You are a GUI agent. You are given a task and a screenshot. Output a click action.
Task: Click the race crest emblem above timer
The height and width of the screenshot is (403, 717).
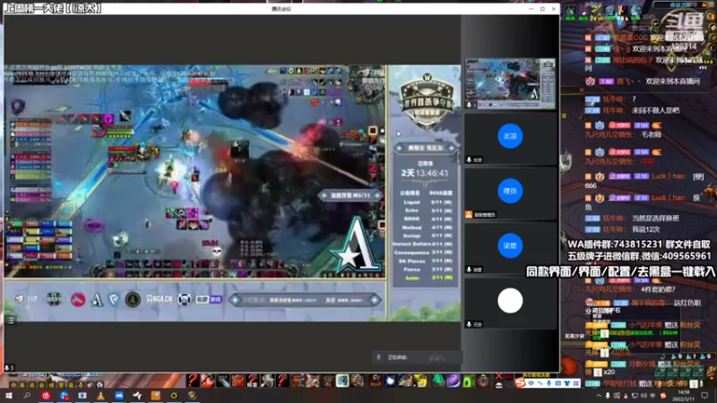click(427, 101)
